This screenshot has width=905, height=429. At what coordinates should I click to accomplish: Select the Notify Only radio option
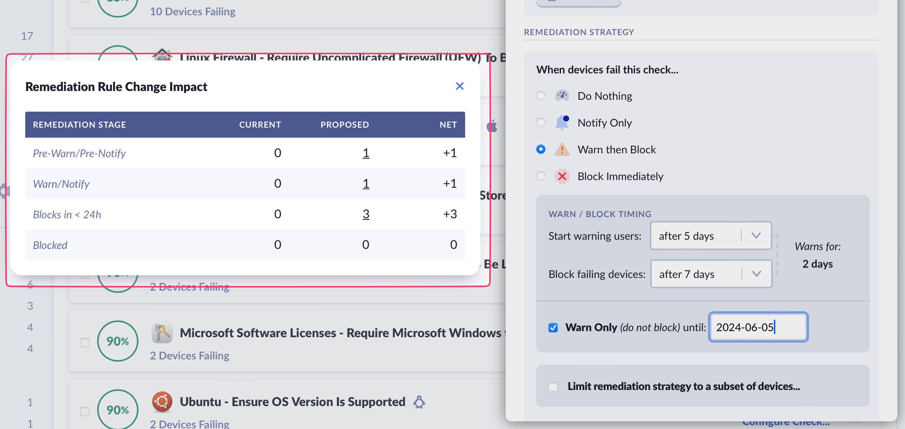tap(540, 122)
